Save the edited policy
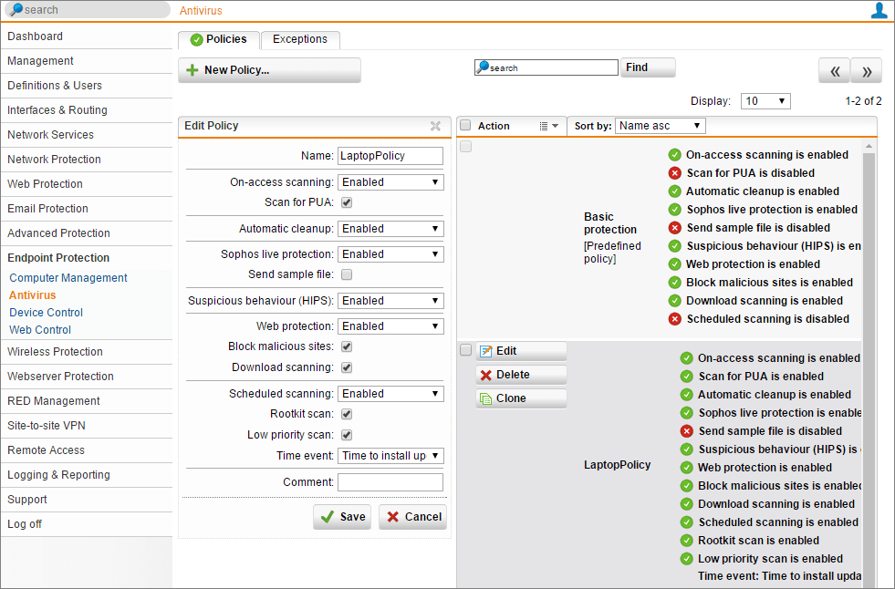The height and width of the screenshot is (589, 895). (x=342, y=517)
